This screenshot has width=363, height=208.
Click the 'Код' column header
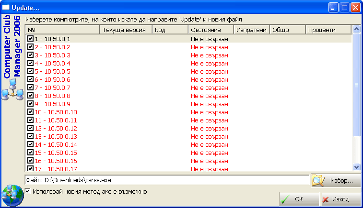170,30
